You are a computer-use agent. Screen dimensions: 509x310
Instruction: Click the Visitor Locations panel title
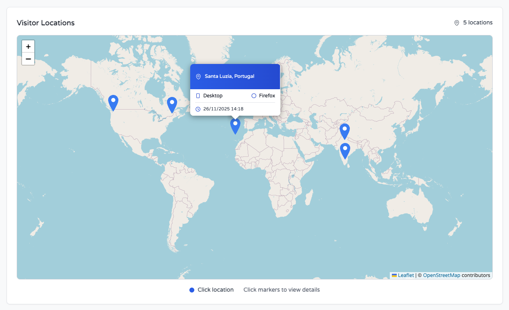tap(45, 23)
